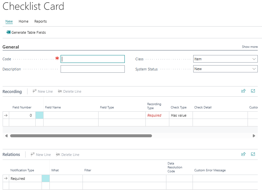The height and width of the screenshot is (190, 262).
Task: Click the What column header
Action: 55,170
